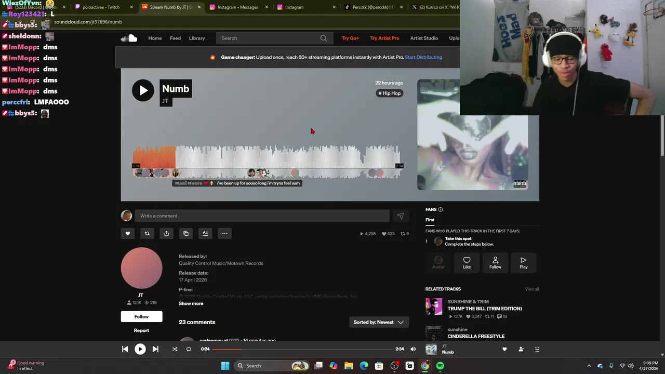Viewport: 665px width, 374px height.
Task: Follow artist icon in the player bar
Action: point(521,349)
